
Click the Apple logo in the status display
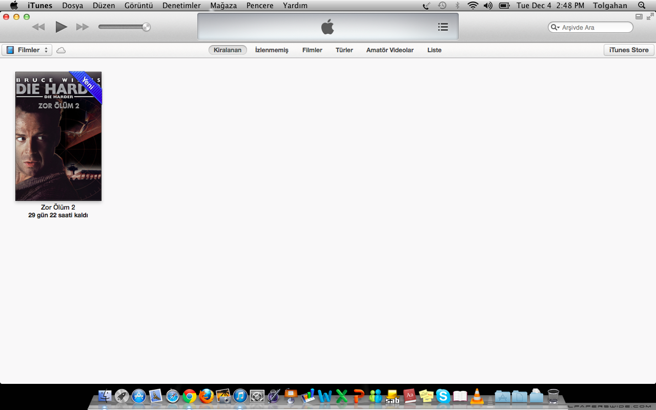[x=327, y=27]
